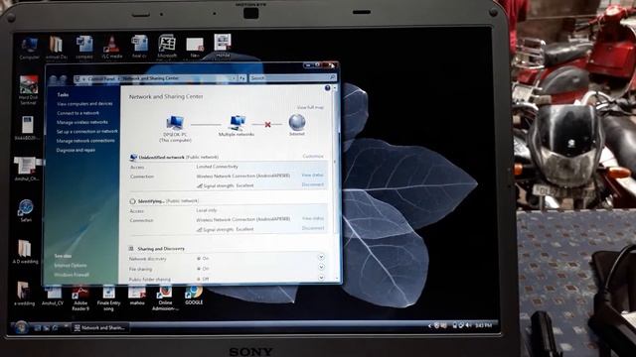636x357 pixels.
Task: Expand the Public folder sharing setting
Action: tap(321, 278)
